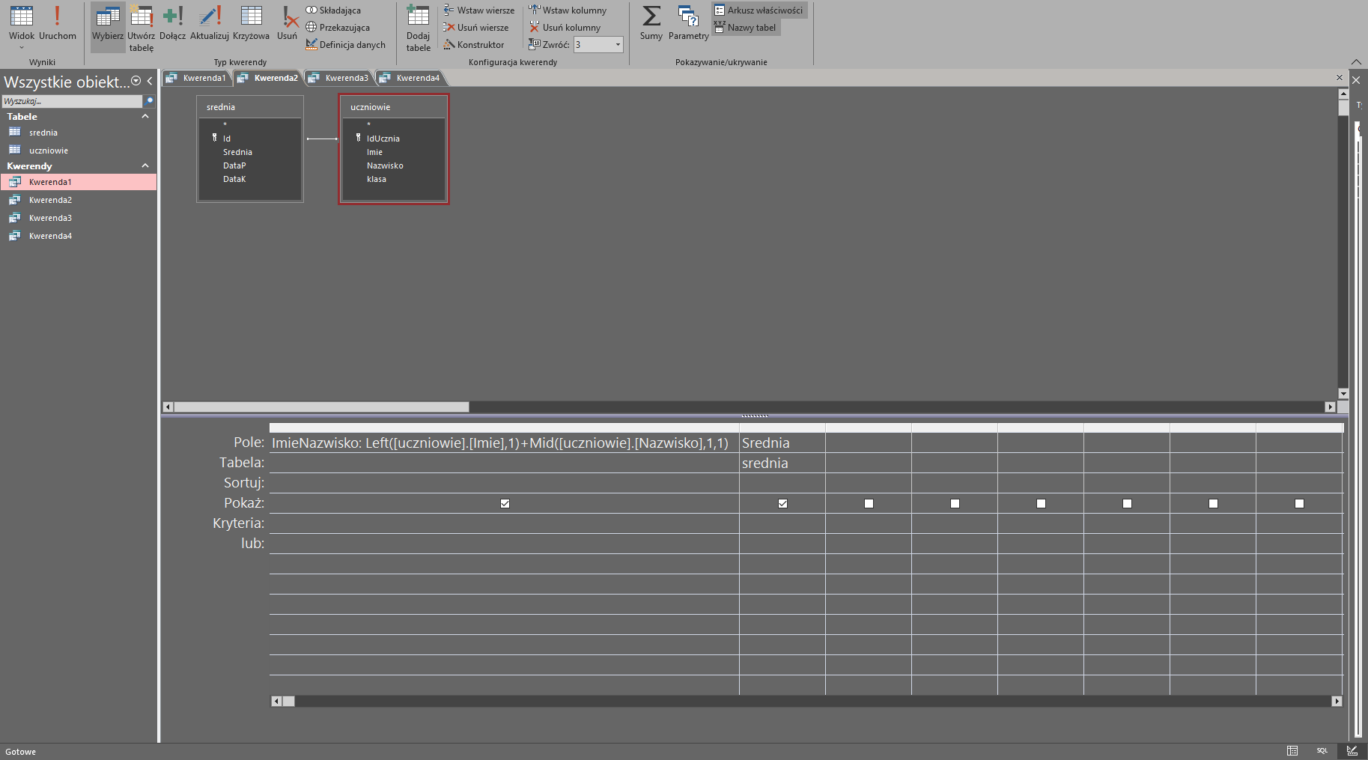Click the Wyszukaj search field
1368x760 pixels.
click(x=72, y=101)
